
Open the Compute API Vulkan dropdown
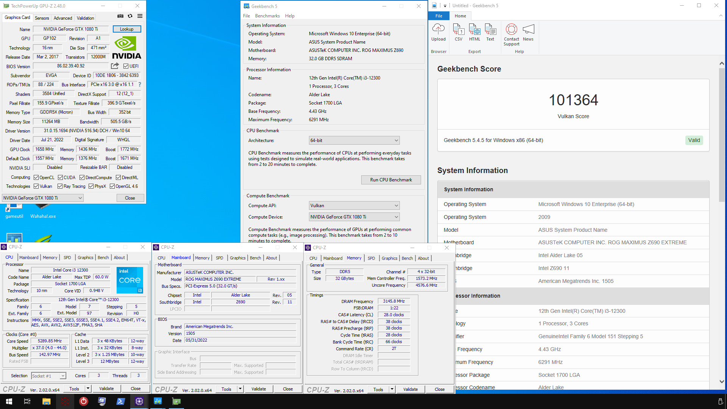(354, 206)
